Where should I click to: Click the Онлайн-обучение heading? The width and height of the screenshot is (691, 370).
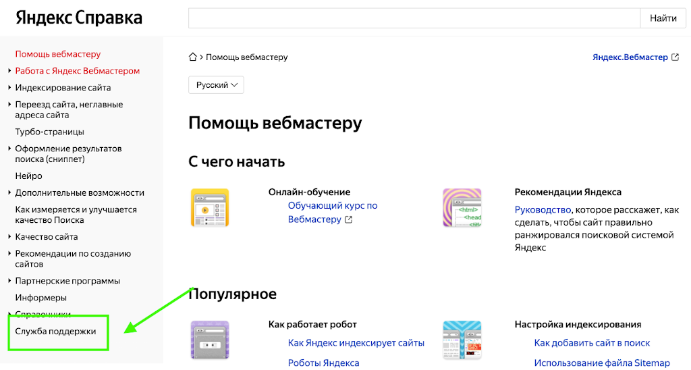309,192
